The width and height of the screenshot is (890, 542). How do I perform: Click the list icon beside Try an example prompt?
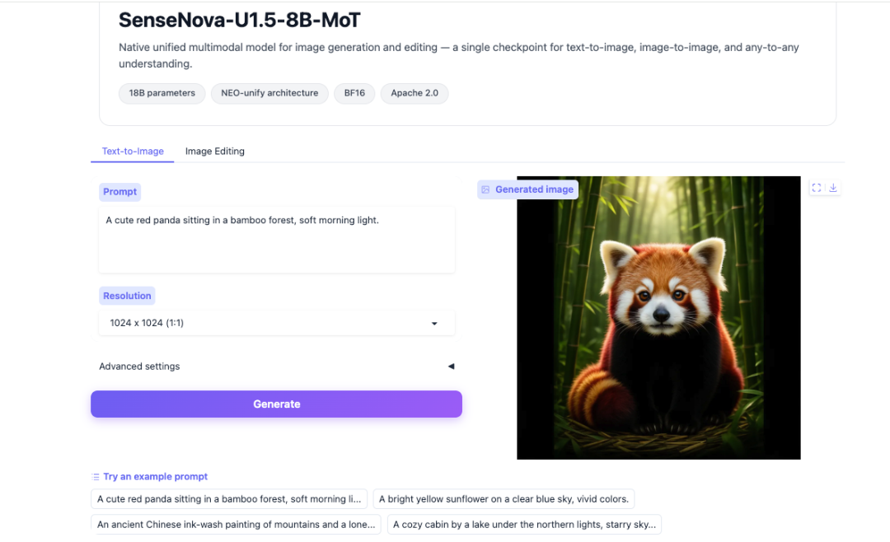pos(96,477)
